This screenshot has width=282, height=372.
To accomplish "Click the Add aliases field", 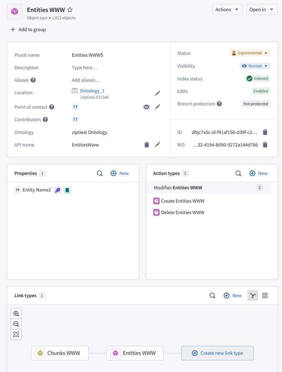I will pos(86,80).
